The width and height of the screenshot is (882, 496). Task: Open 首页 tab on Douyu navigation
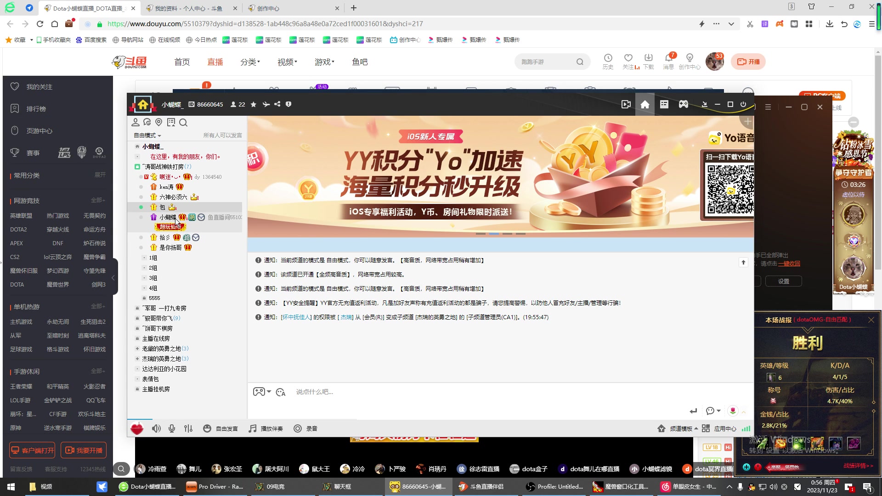tap(182, 62)
